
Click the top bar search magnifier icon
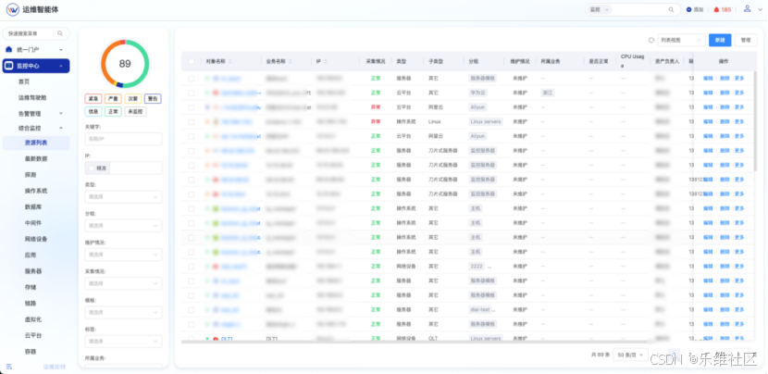tap(672, 9)
